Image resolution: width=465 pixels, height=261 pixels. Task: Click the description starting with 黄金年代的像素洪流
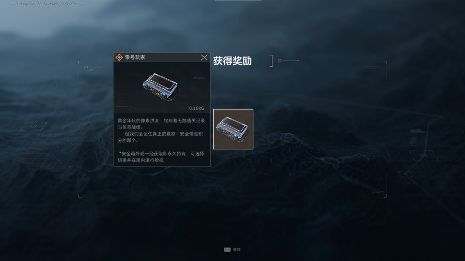click(x=161, y=124)
